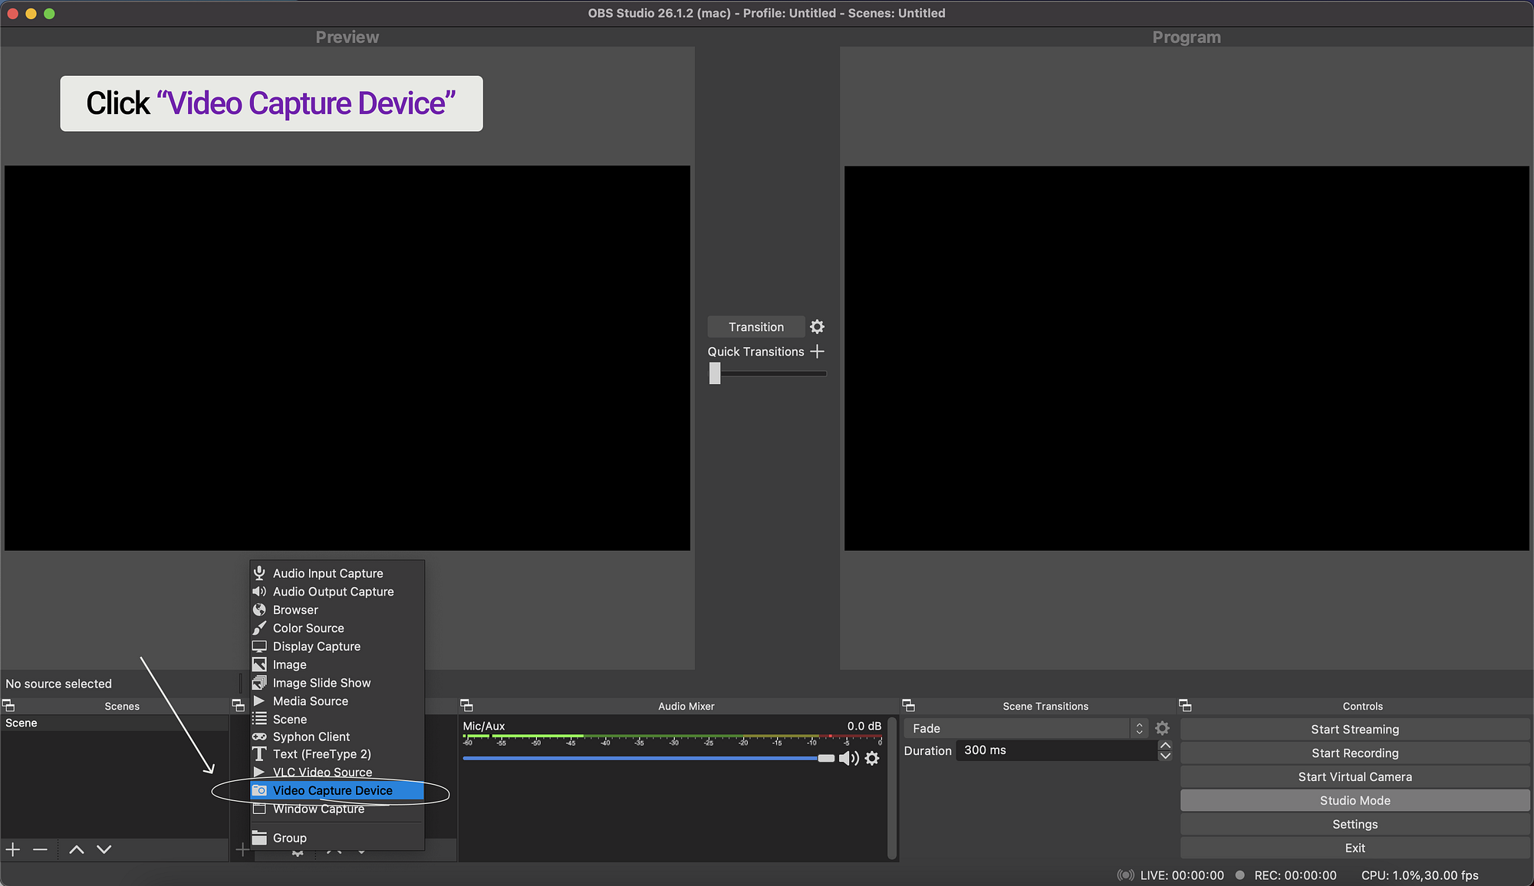Choose Group from the source menu
The width and height of the screenshot is (1534, 886).
pyautogui.click(x=337, y=838)
